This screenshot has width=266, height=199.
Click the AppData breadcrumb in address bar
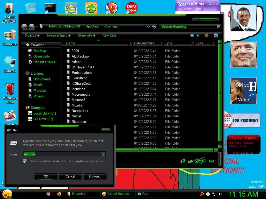(92, 26)
